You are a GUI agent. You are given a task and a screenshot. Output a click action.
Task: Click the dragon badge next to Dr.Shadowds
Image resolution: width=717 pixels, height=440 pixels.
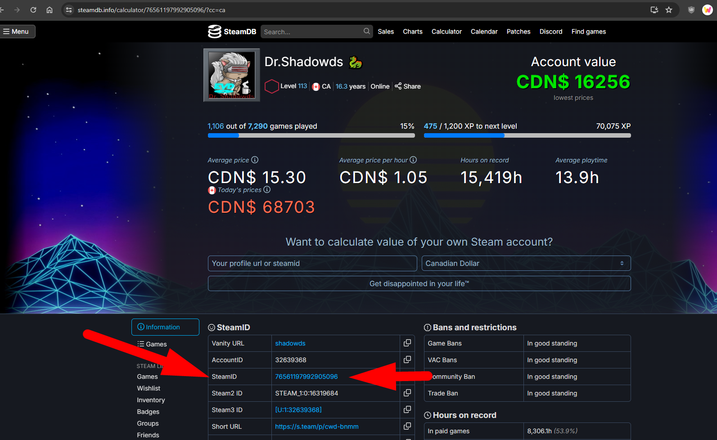point(356,62)
